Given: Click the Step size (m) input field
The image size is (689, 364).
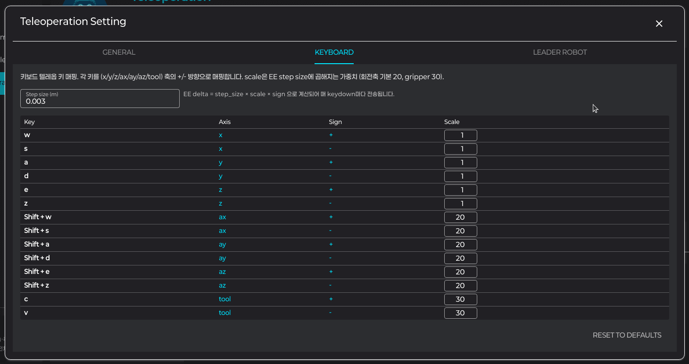Looking at the screenshot, I should point(100,99).
